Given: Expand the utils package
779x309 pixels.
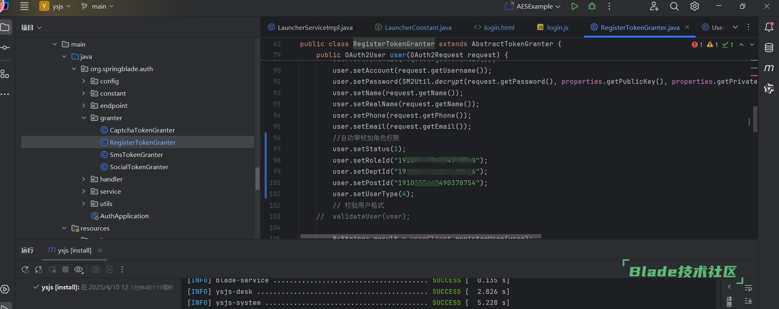Looking at the screenshot, I should 84,204.
